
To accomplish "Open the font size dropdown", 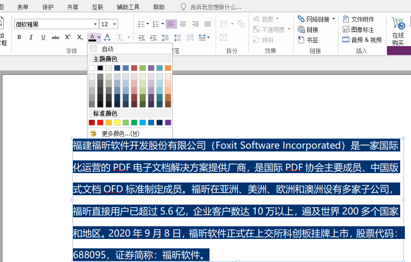I will click(x=114, y=24).
